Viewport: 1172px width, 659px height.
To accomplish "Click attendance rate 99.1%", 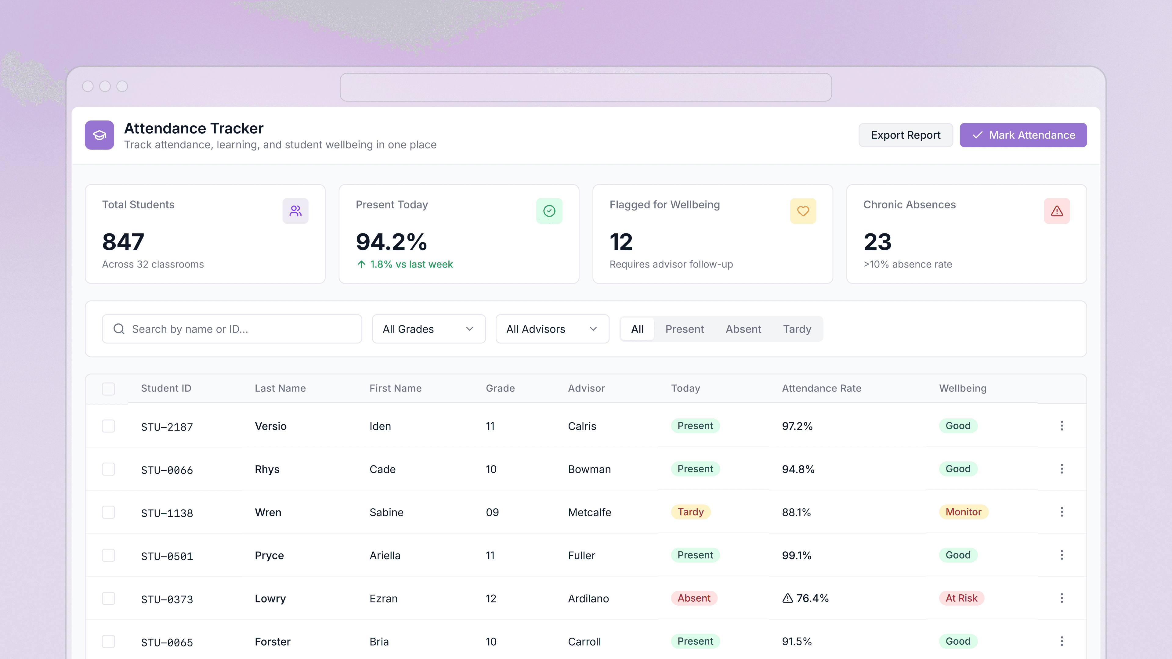I will [x=797, y=555].
